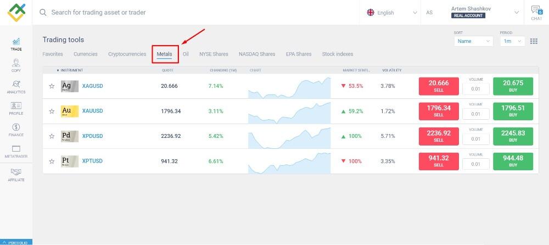The height and width of the screenshot is (245, 549).
Task: Switch to the EPA Shares tab
Action: click(x=299, y=54)
